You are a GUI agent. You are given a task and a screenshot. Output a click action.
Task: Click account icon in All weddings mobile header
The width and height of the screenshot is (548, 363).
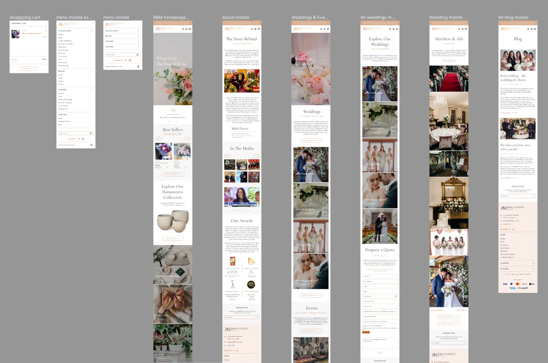pyautogui.click(x=393, y=29)
